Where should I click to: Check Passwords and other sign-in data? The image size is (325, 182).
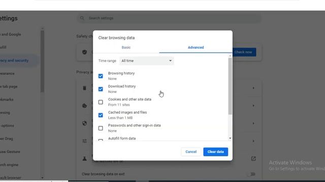point(101,128)
